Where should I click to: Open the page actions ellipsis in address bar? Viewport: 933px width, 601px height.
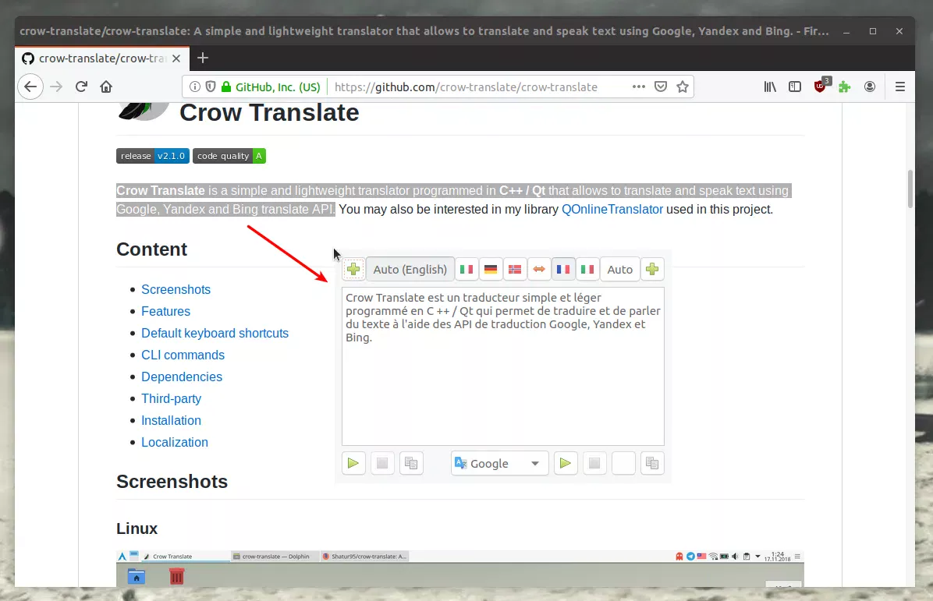click(638, 87)
